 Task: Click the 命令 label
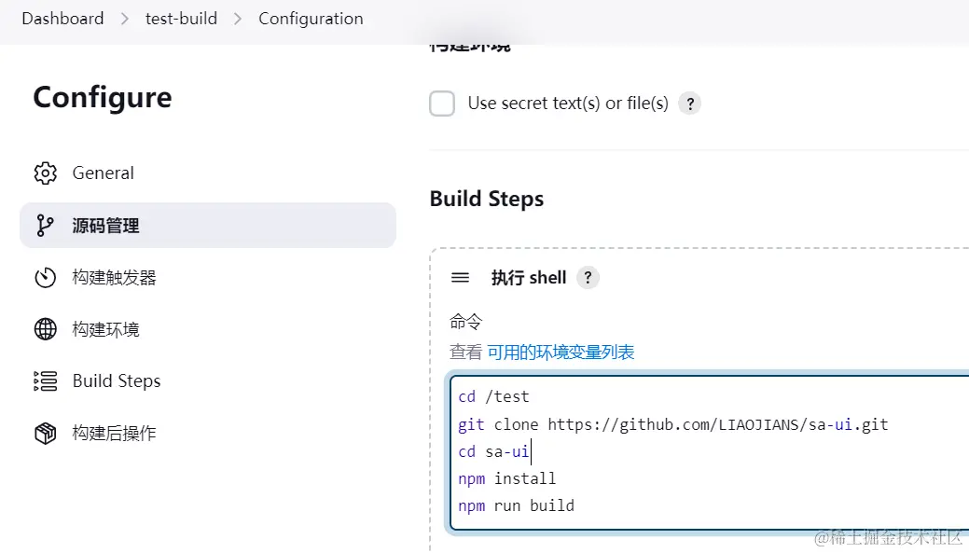point(465,322)
